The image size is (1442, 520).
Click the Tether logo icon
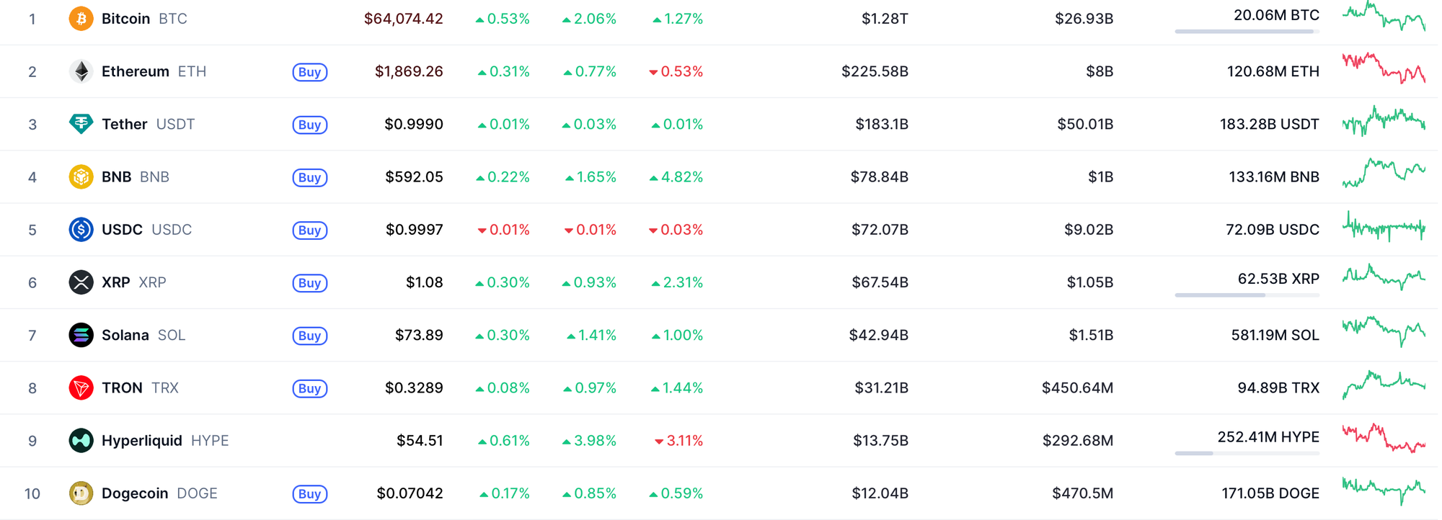click(81, 124)
